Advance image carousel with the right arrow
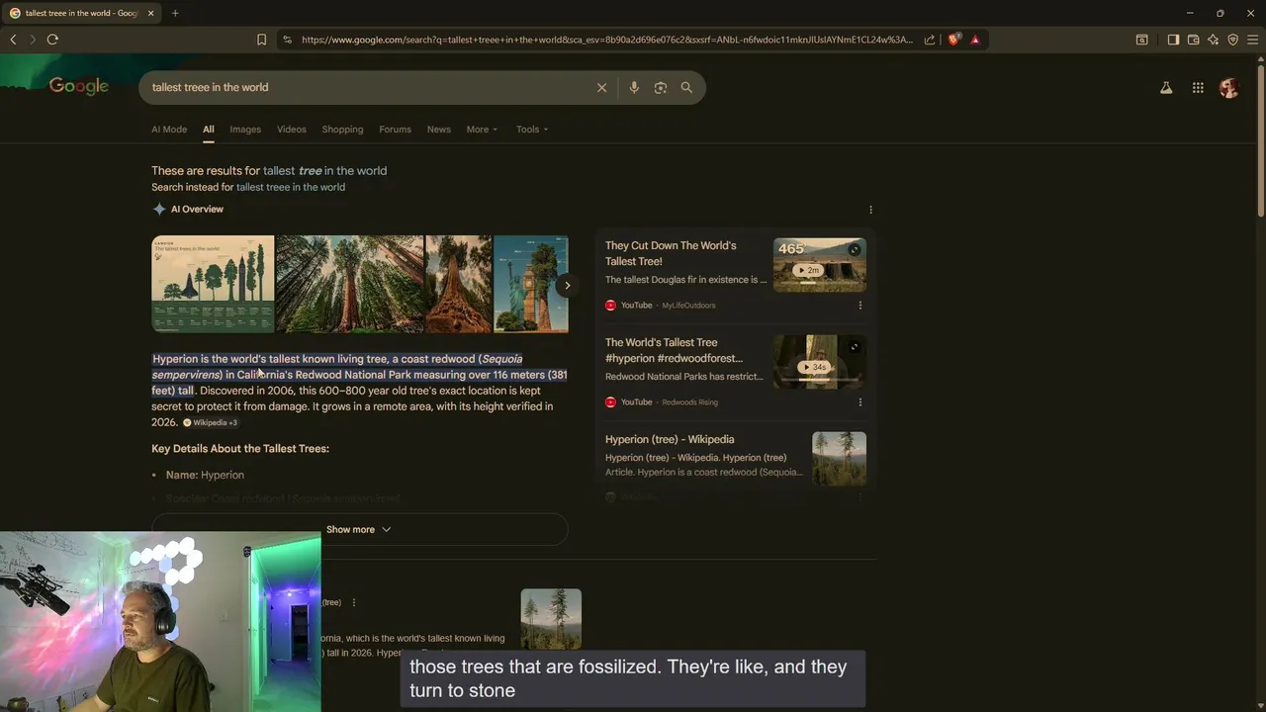 (567, 286)
